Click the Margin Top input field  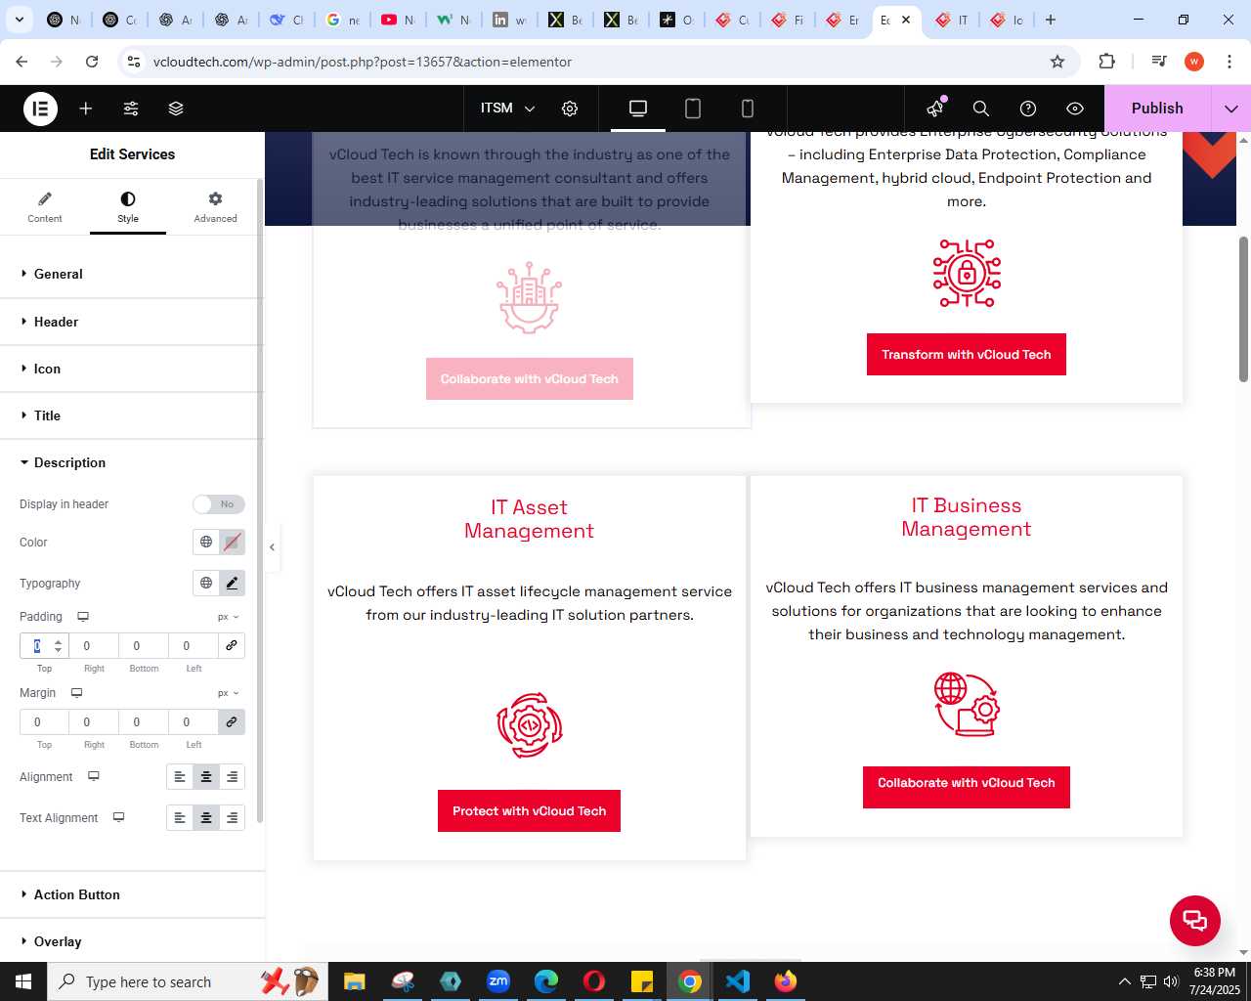click(44, 721)
